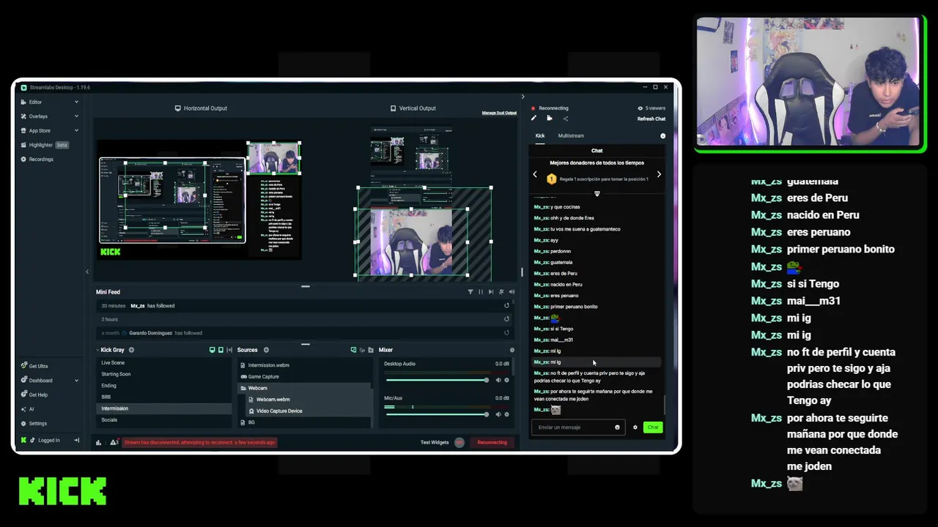Edit stream info with pencil icon

533,118
